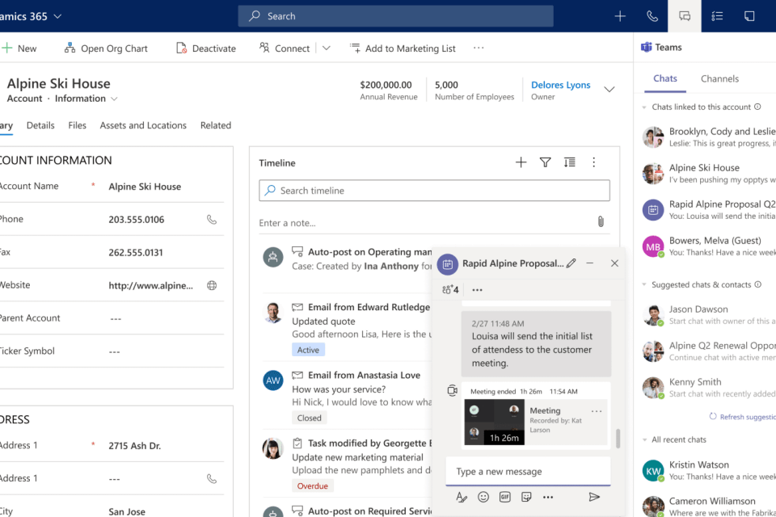
Task: Open the Connect split-button dropdown arrow
Action: (326, 48)
